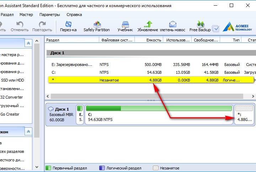
Task: Open the Учебник tutorial icon
Action: tap(125, 24)
